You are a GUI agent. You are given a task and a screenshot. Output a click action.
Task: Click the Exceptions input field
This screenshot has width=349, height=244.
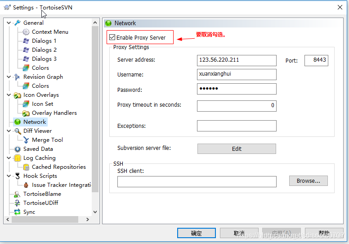pos(237,126)
